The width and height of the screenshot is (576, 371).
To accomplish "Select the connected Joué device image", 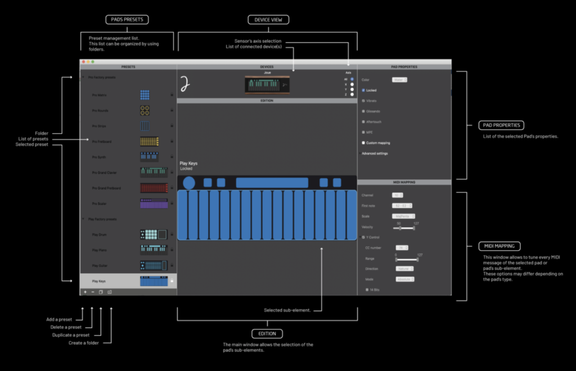I will [267, 84].
